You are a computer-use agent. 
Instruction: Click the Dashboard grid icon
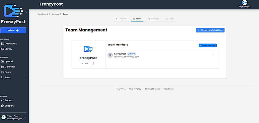[x=2, y=44]
